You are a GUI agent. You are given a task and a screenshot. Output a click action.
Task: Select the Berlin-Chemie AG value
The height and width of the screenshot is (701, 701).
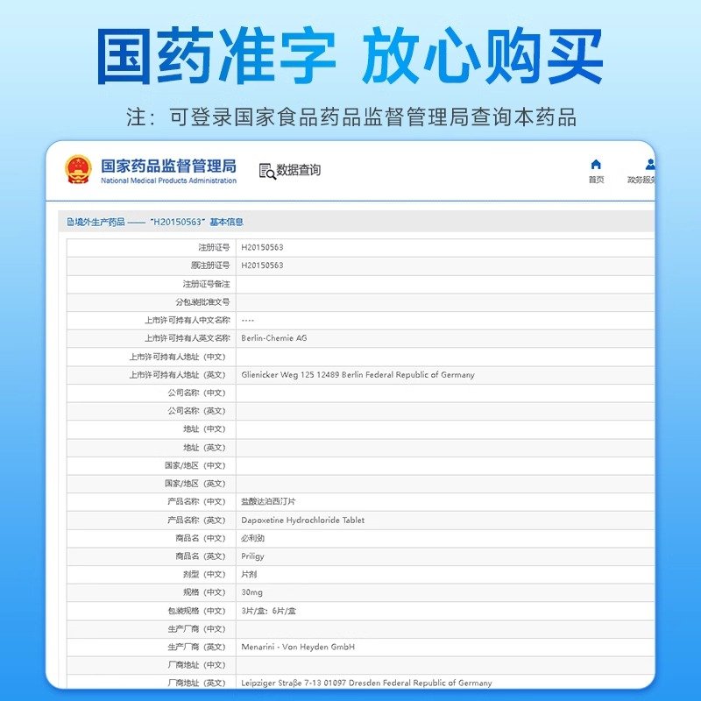coord(274,338)
